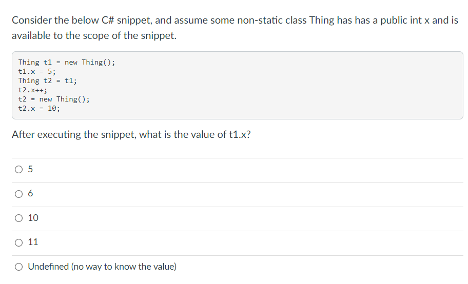Click the code line "t2.x = 10;"

[39, 108]
